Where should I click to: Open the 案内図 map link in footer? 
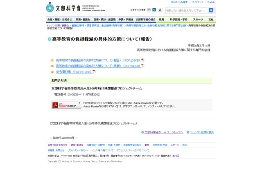point(176,156)
